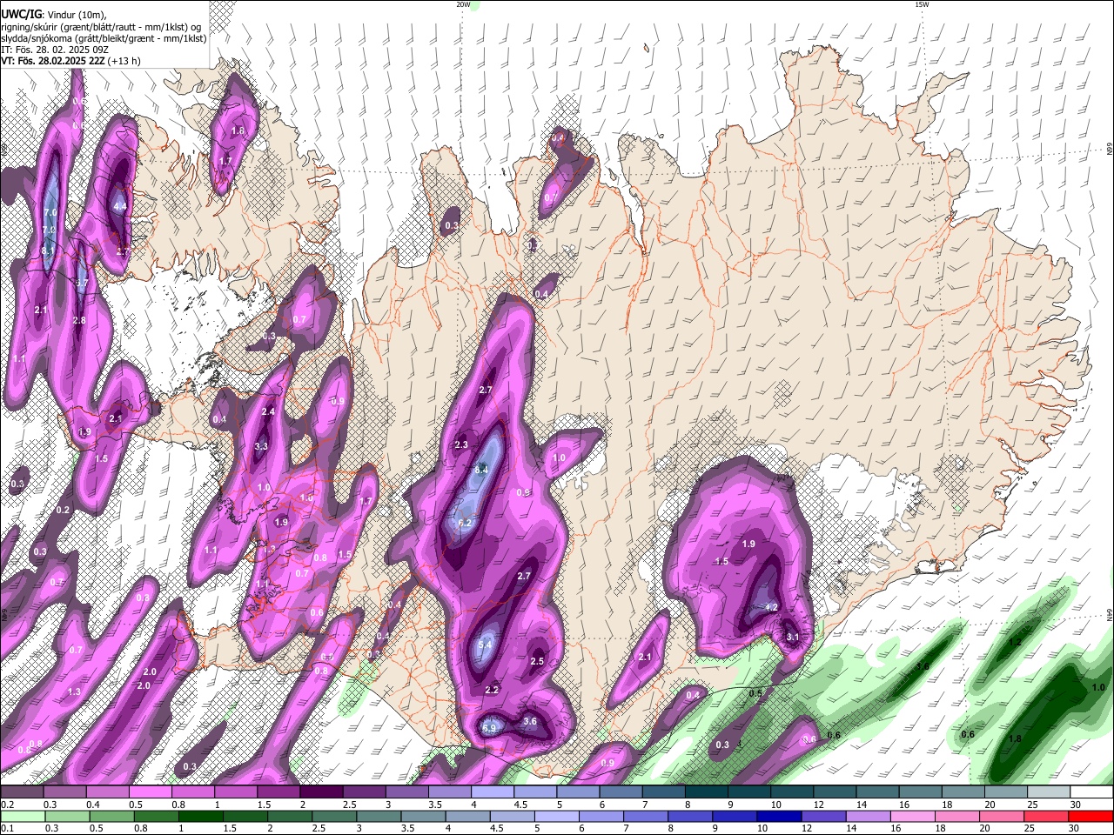The height and width of the screenshot is (835, 1114).
Task: Click the 8.4 precipitation value on the map
Action: (481, 470)
